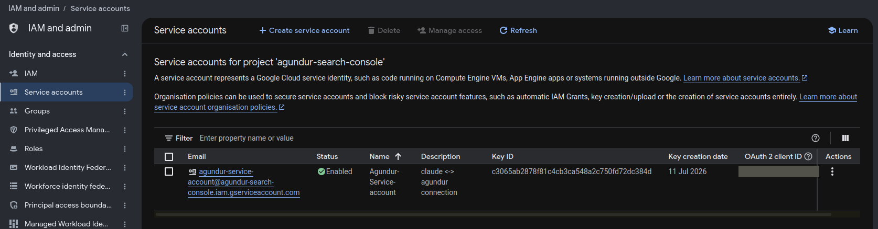Open column display options icon
The height and width of the screenshot is (229, 878).
[845, 138]
